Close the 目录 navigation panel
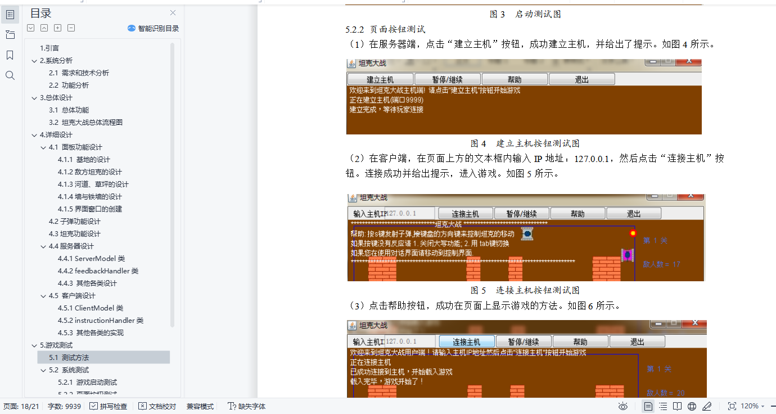 (x=173, y=13)
